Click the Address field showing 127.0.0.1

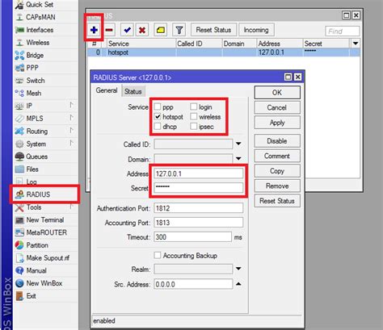(199, 173)
